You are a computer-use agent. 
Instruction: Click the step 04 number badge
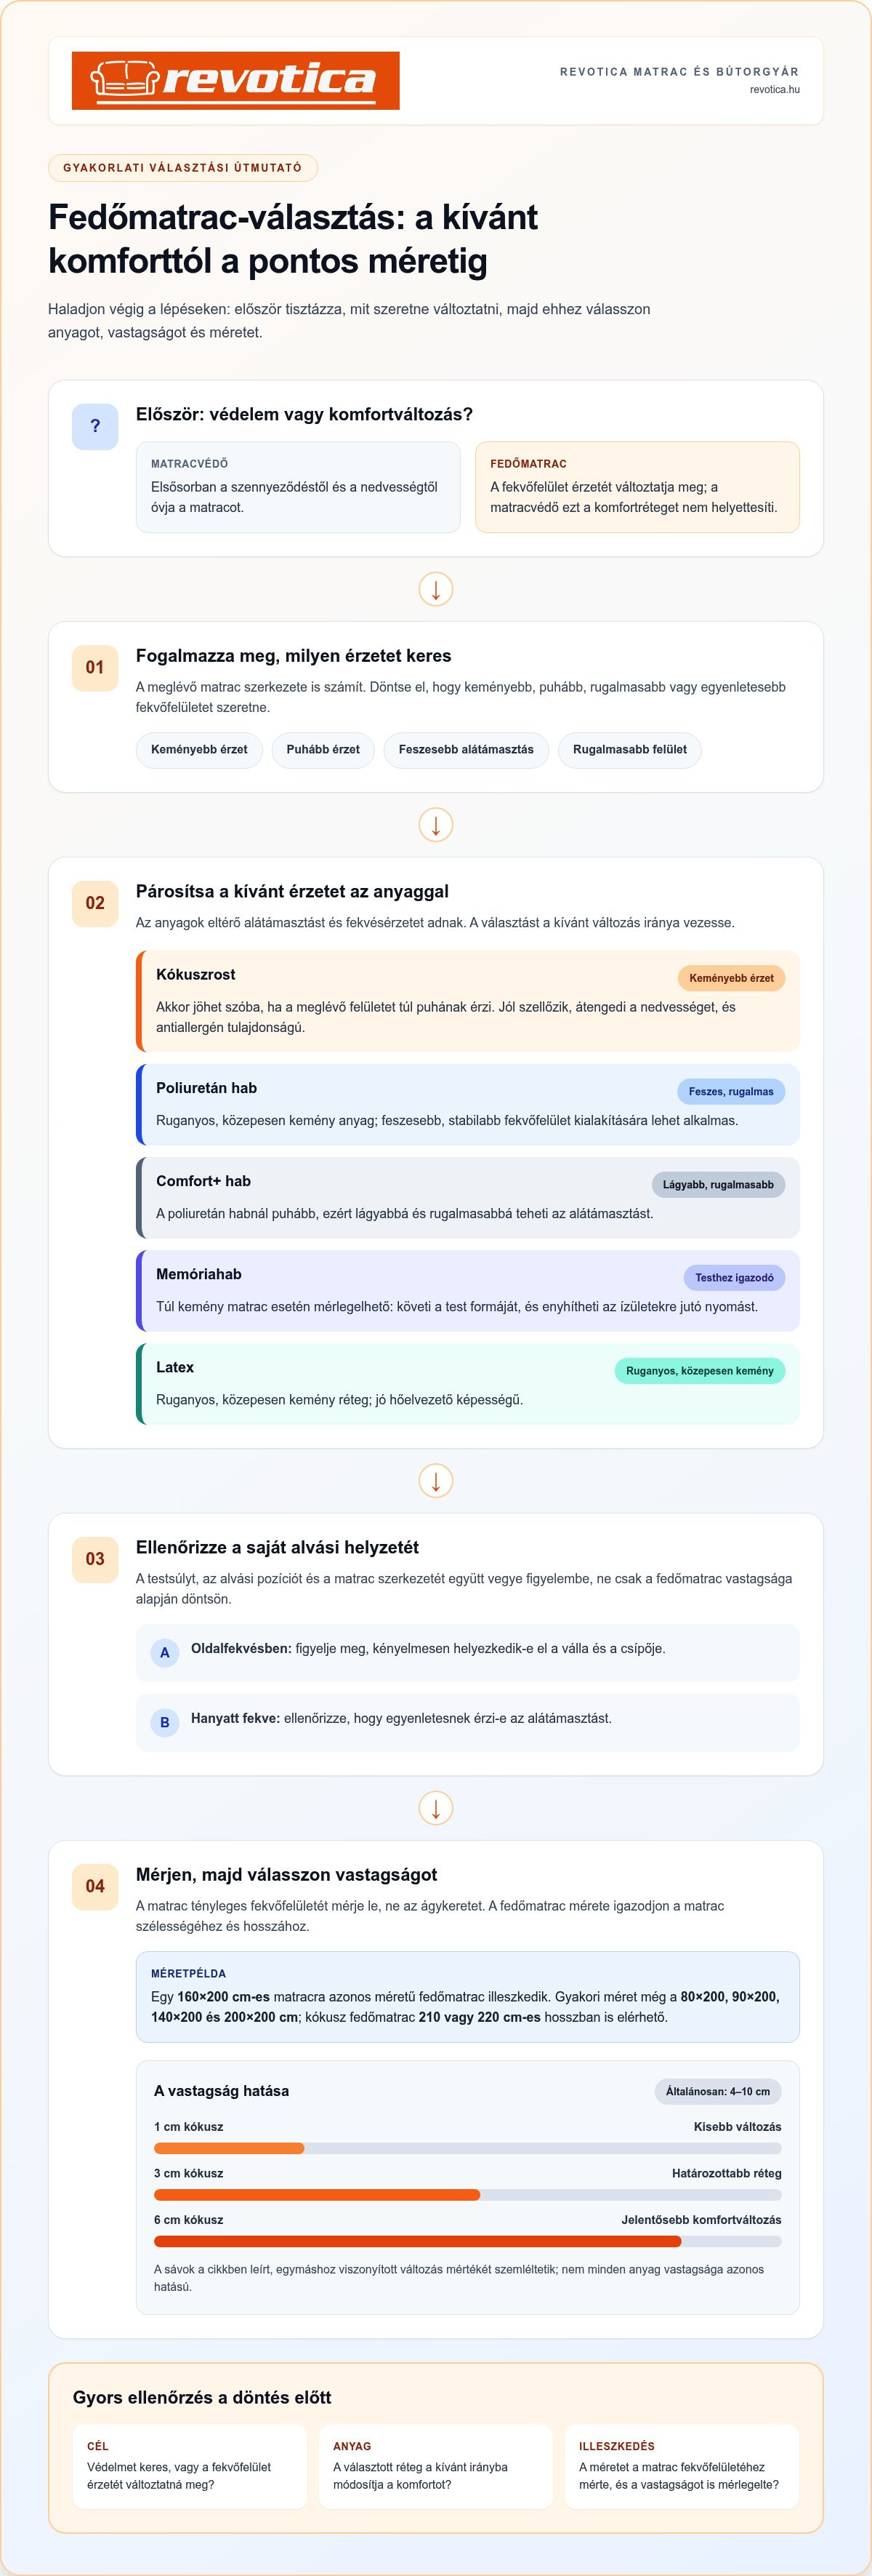coord(95,1887)
